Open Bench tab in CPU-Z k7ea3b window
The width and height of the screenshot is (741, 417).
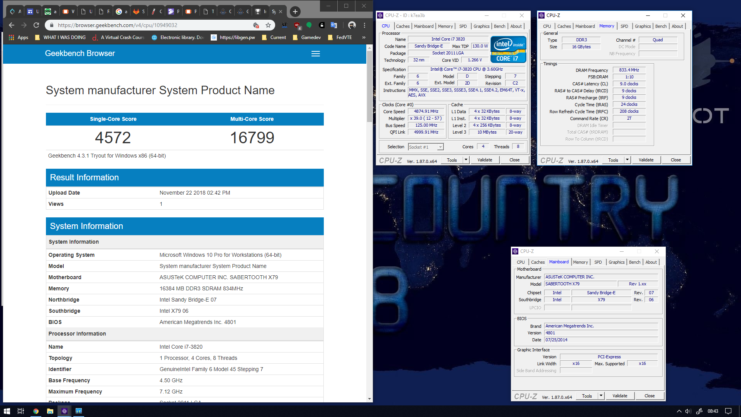499,26
